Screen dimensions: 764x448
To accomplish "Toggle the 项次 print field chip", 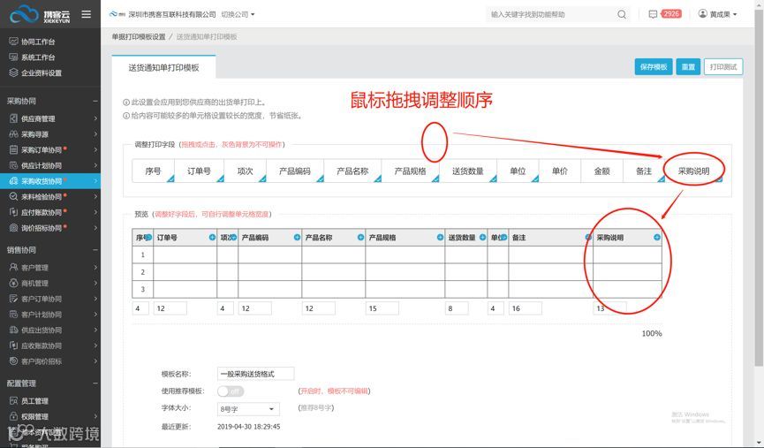I will click(x=245, y=171).
